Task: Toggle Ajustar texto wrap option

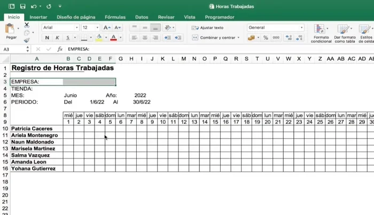Action: [208, 28]
